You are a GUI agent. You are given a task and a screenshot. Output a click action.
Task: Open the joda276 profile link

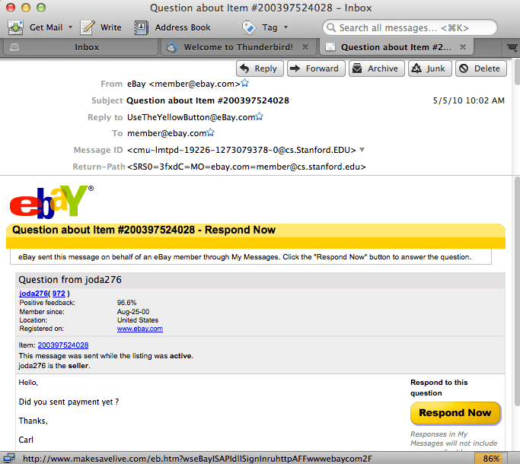[33, 294]
